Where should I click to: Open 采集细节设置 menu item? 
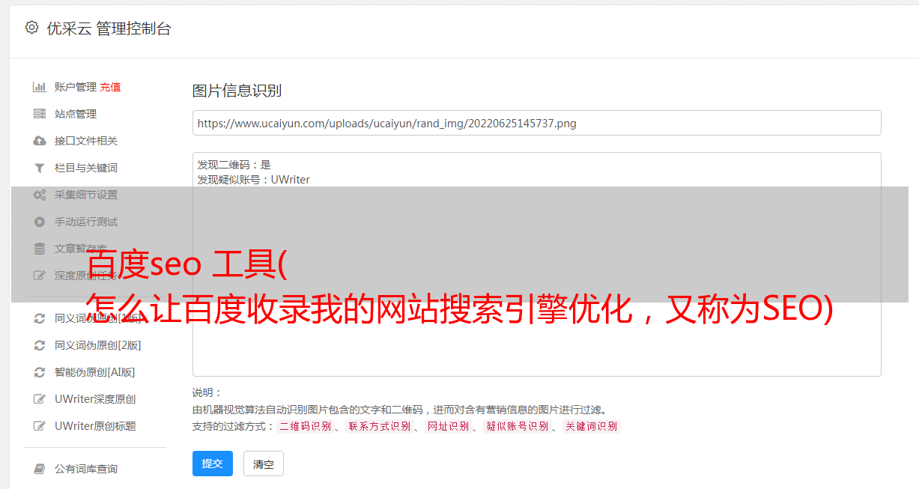86,195
